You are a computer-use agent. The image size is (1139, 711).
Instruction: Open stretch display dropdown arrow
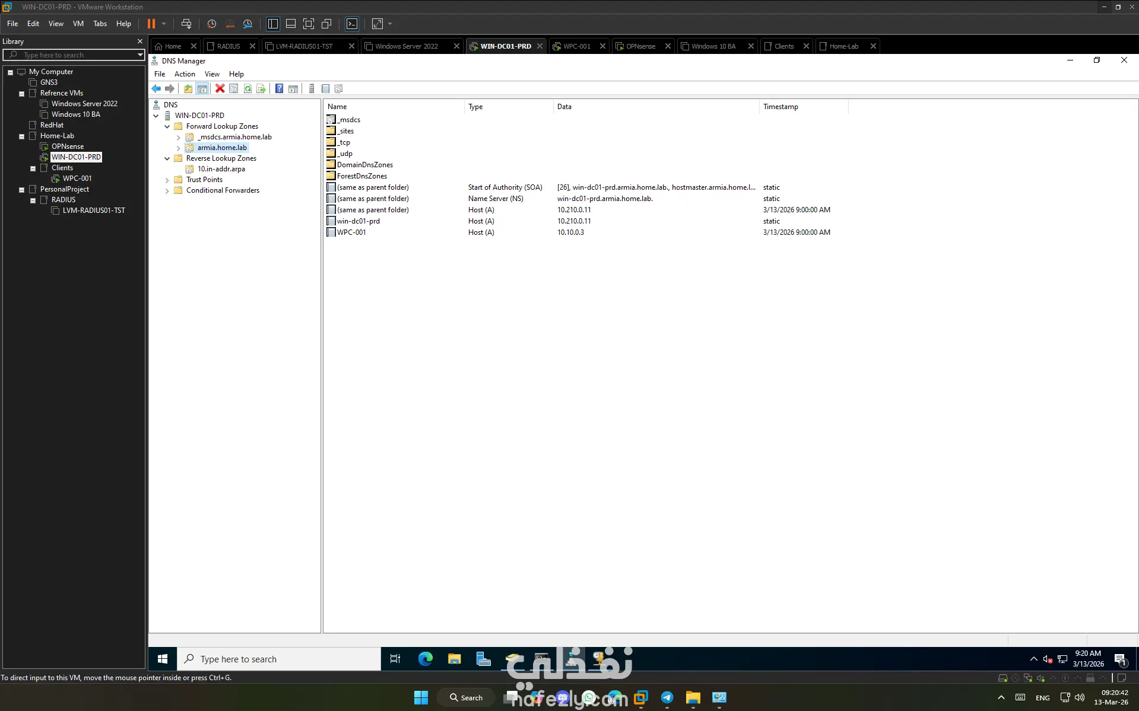[x=390, y=24]
